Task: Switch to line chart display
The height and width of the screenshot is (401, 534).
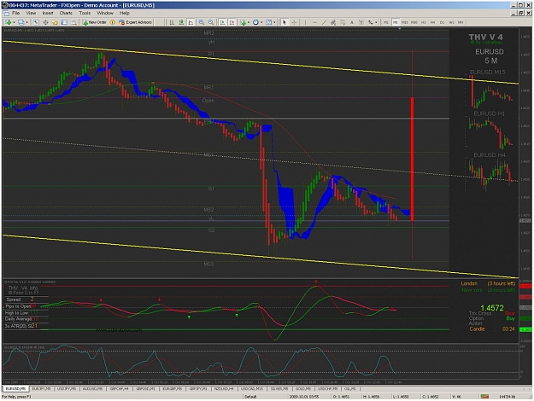Action: coord(191,22)
